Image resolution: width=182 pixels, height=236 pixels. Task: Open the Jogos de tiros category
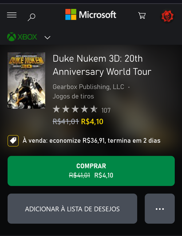[73, 96]
